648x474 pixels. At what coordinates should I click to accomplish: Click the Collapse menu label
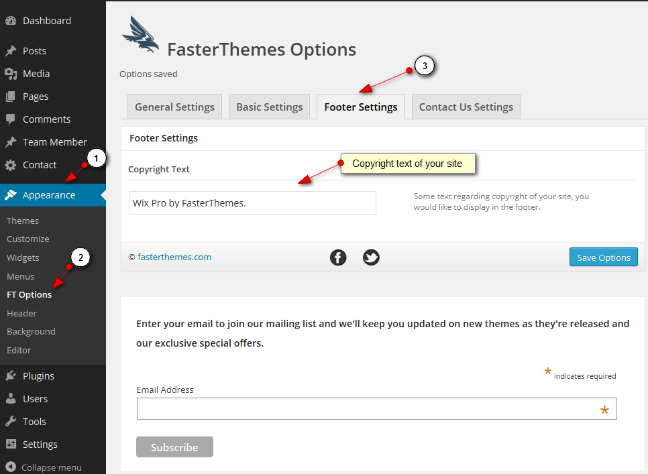click(x=52, y=467)
